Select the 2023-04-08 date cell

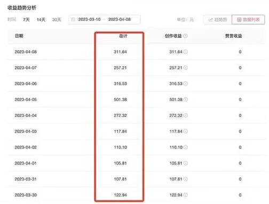[26, 52]
